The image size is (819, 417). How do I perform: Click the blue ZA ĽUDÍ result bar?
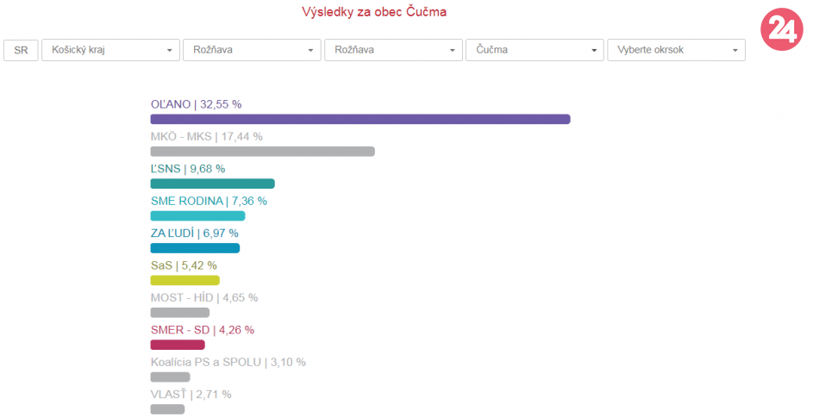pos(195,248)
